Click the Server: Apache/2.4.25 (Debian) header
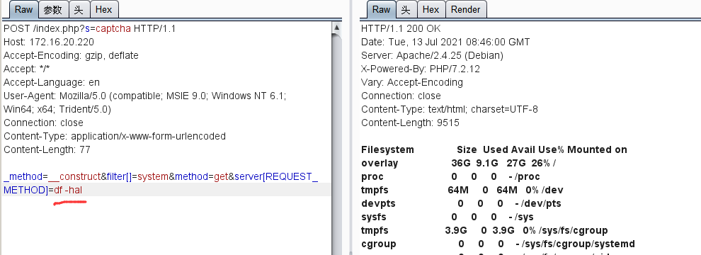The height and width of the screenshot is (255, 701). click(x=432, y=55)
